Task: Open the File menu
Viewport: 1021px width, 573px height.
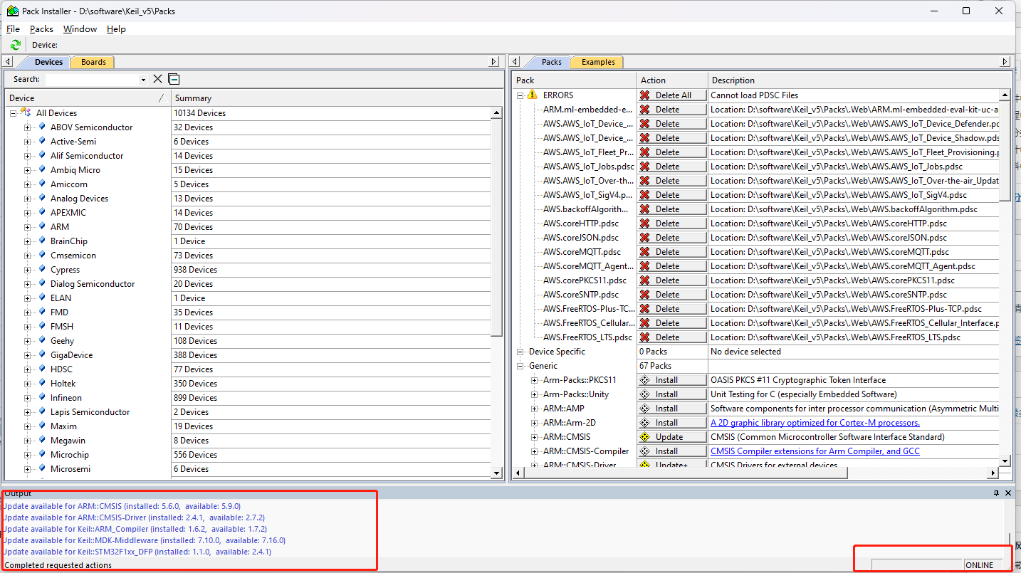Action: [13, 28]
